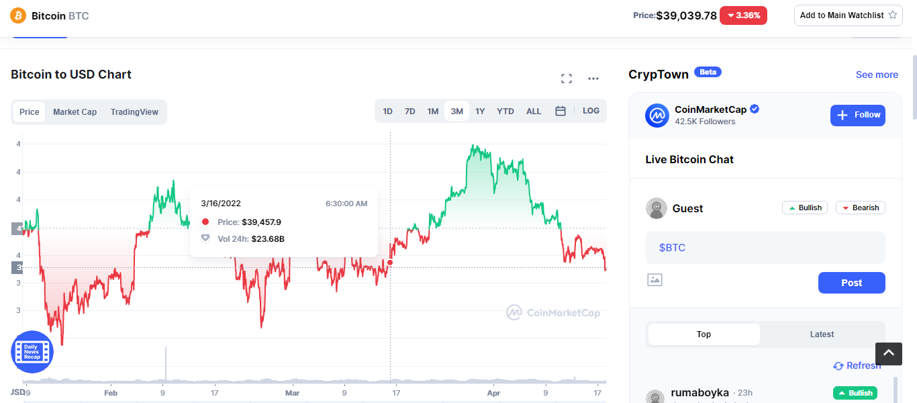Select the 1D time range

(x=387, y=111)
